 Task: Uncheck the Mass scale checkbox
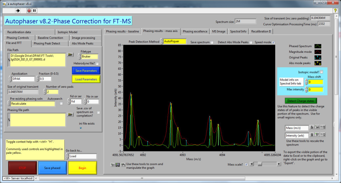point(246,165)
